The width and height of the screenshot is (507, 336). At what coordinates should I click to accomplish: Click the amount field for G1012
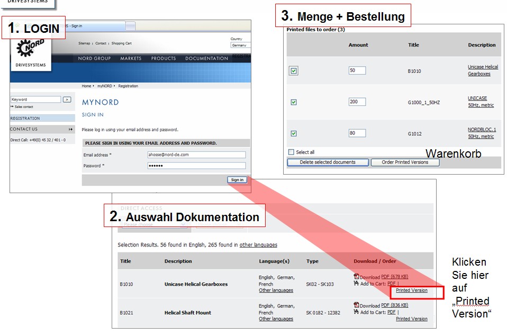pos(357,133)
